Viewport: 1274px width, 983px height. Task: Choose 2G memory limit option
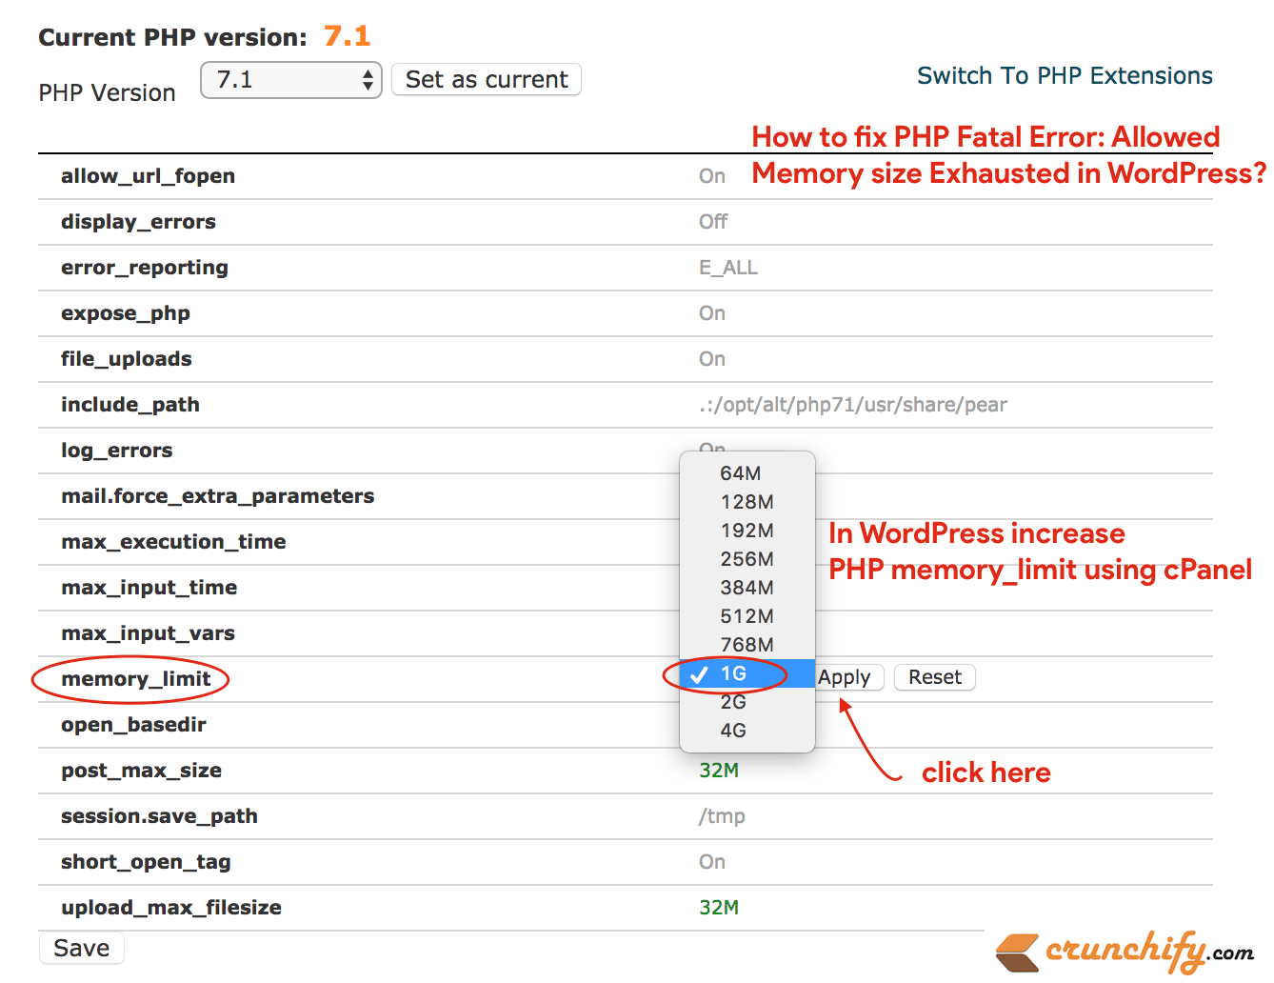coord(747,702)
